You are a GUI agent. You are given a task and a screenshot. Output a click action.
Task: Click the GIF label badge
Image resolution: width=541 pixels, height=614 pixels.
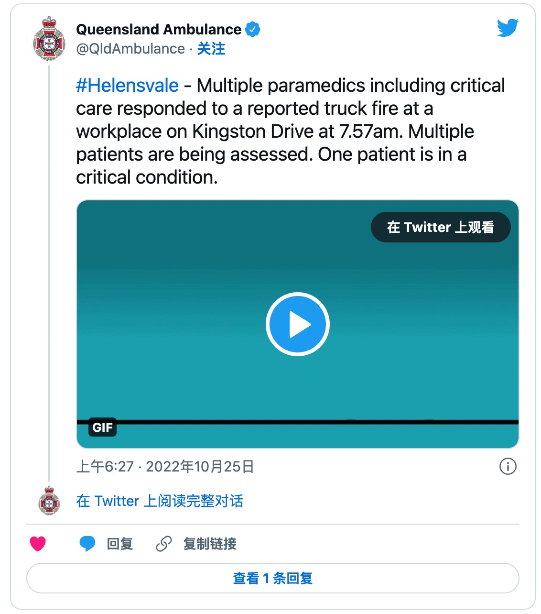[103, 427]
